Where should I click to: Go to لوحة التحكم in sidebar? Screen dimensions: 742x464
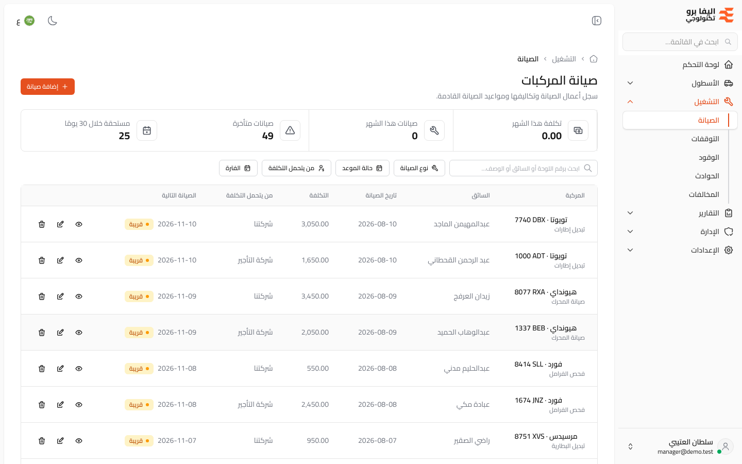click(680, 64)
